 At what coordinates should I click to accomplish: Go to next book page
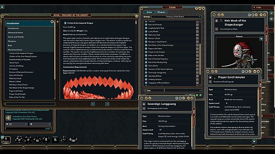[x=107, y=104]
